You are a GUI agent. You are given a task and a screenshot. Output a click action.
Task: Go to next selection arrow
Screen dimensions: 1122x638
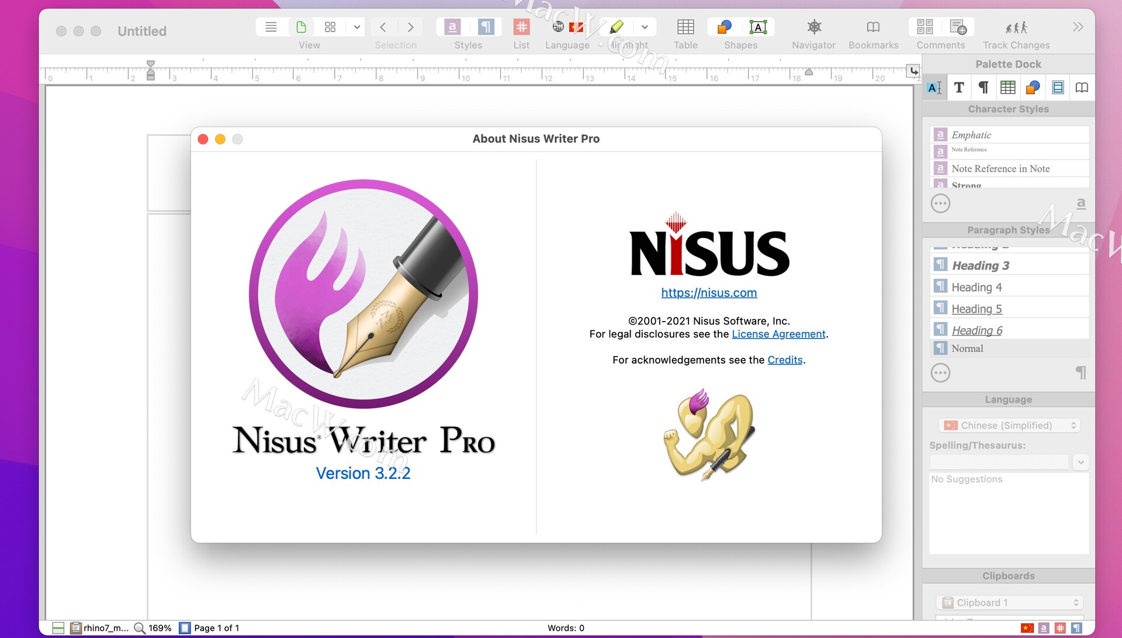(x=411, y=27)
